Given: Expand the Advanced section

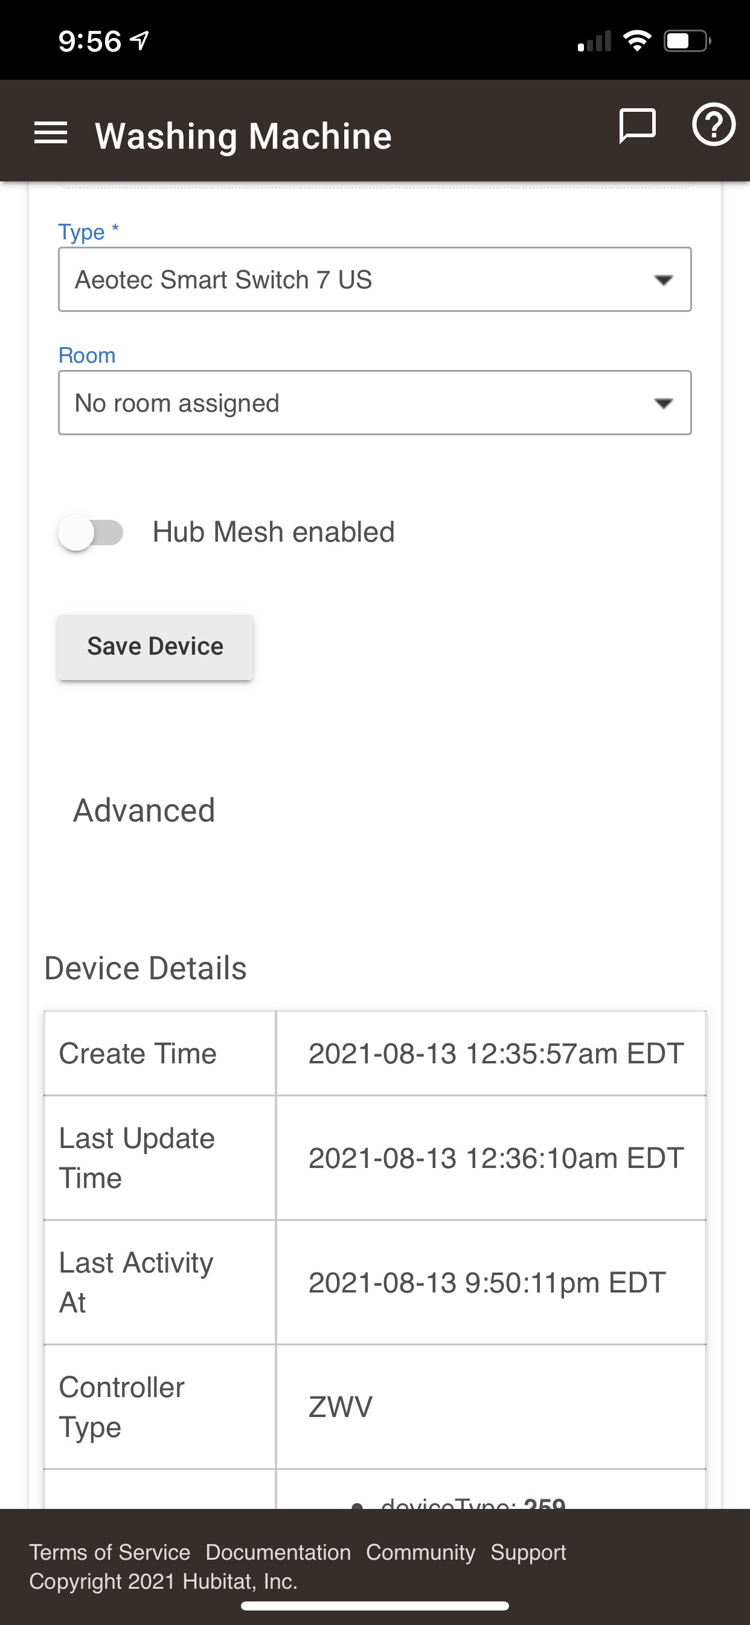Looking at the screenshot, I should 144,810.
